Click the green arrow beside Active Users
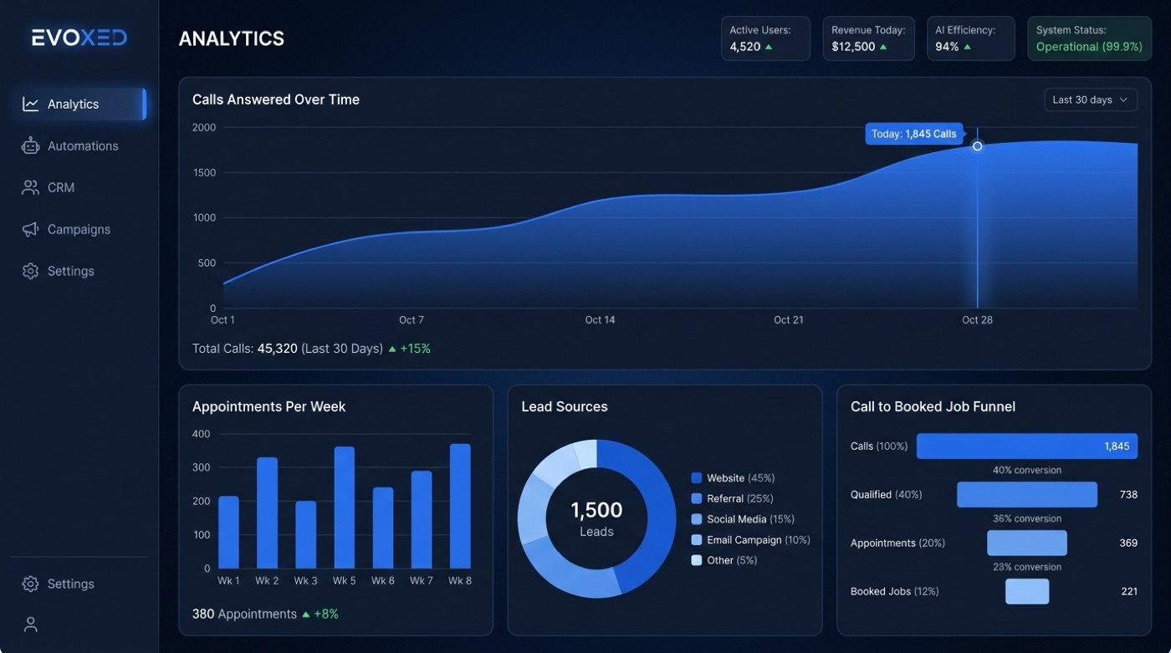This screenshot has height=653, width=1171. click(769, 47)
